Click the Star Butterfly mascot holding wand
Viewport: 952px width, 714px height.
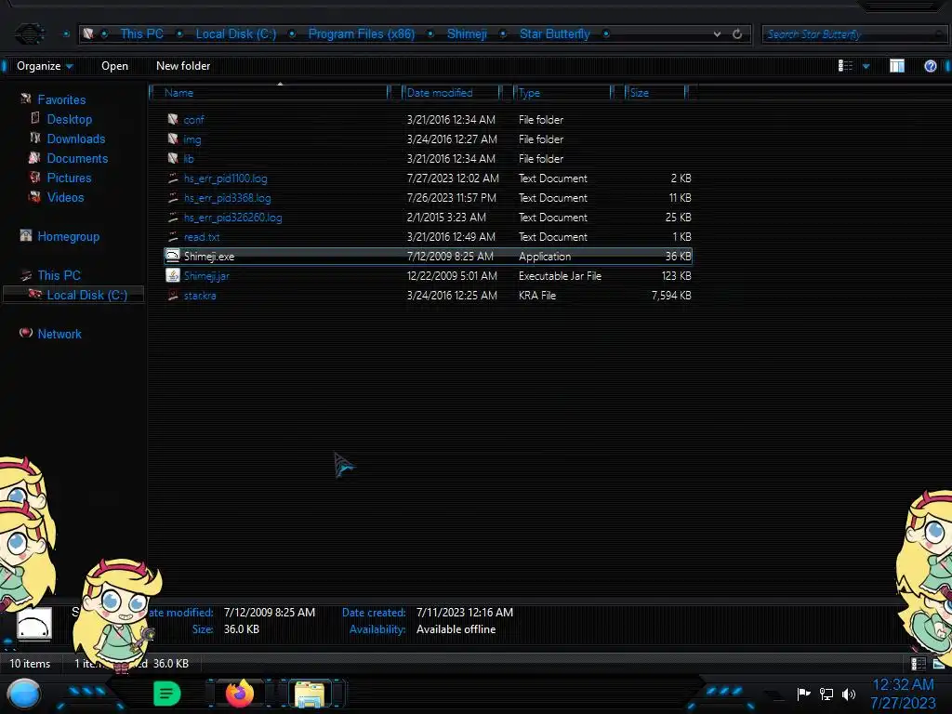click(117, 616)
